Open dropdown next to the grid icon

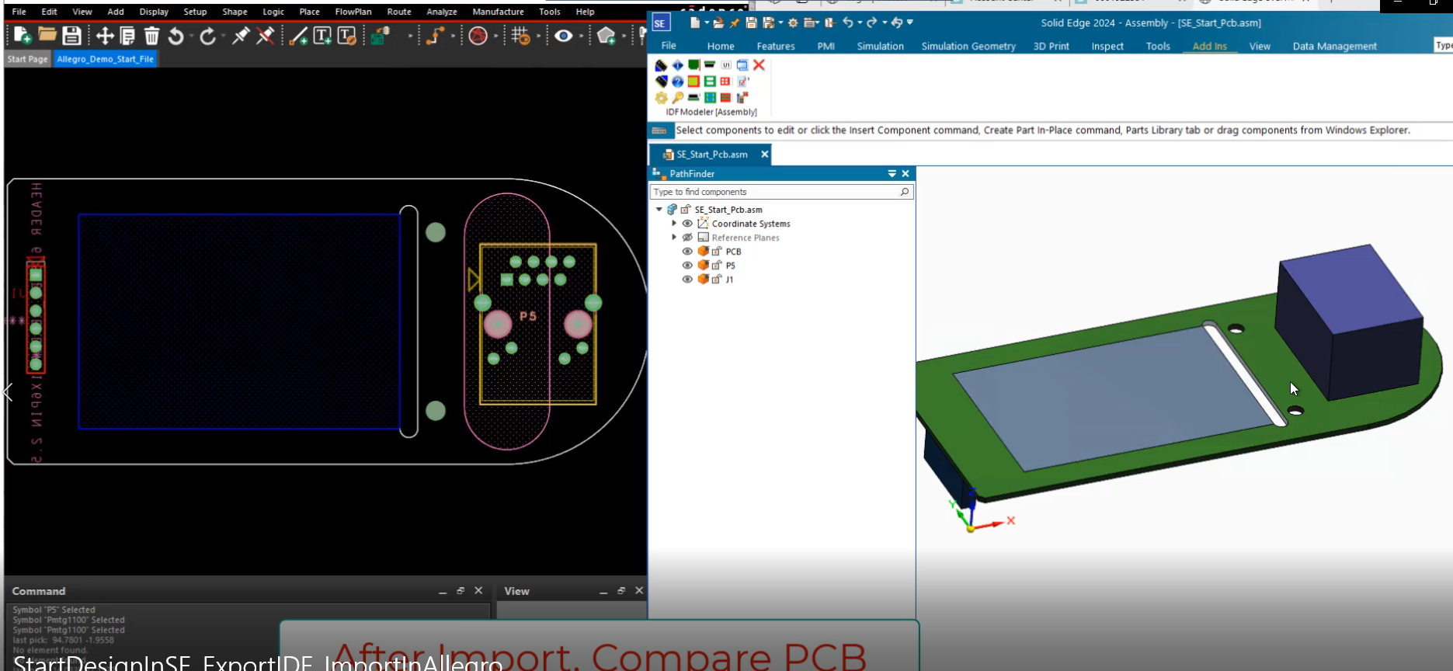click(538, 37)
